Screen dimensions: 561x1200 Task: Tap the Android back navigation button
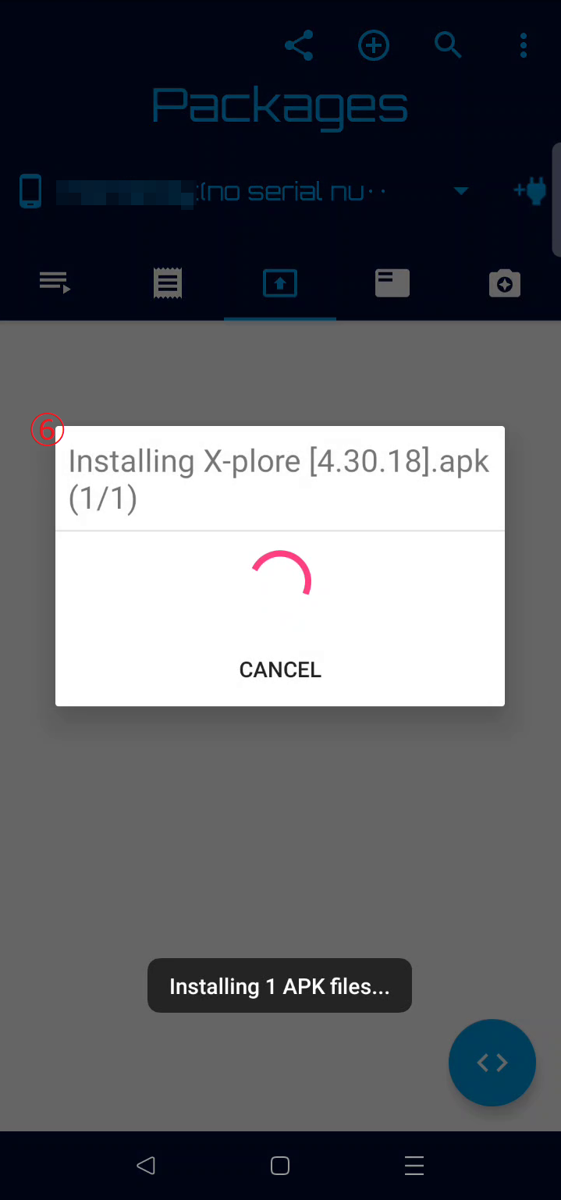(x=146, y=1166)
